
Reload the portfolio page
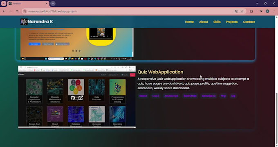(17, 11)
